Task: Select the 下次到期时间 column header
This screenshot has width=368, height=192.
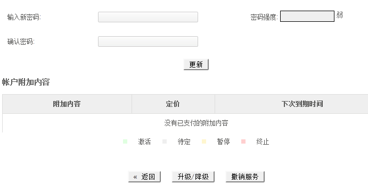Action: [x=291, y=104]
